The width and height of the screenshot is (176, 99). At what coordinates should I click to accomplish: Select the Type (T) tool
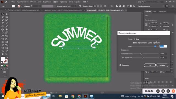click(x=3, y=23)
